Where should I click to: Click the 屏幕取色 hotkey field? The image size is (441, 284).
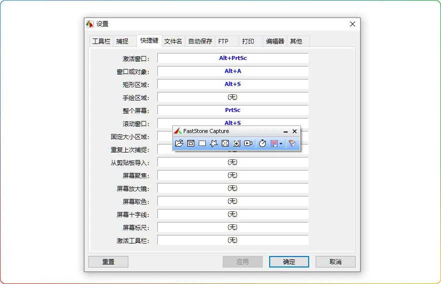[233, 201]
